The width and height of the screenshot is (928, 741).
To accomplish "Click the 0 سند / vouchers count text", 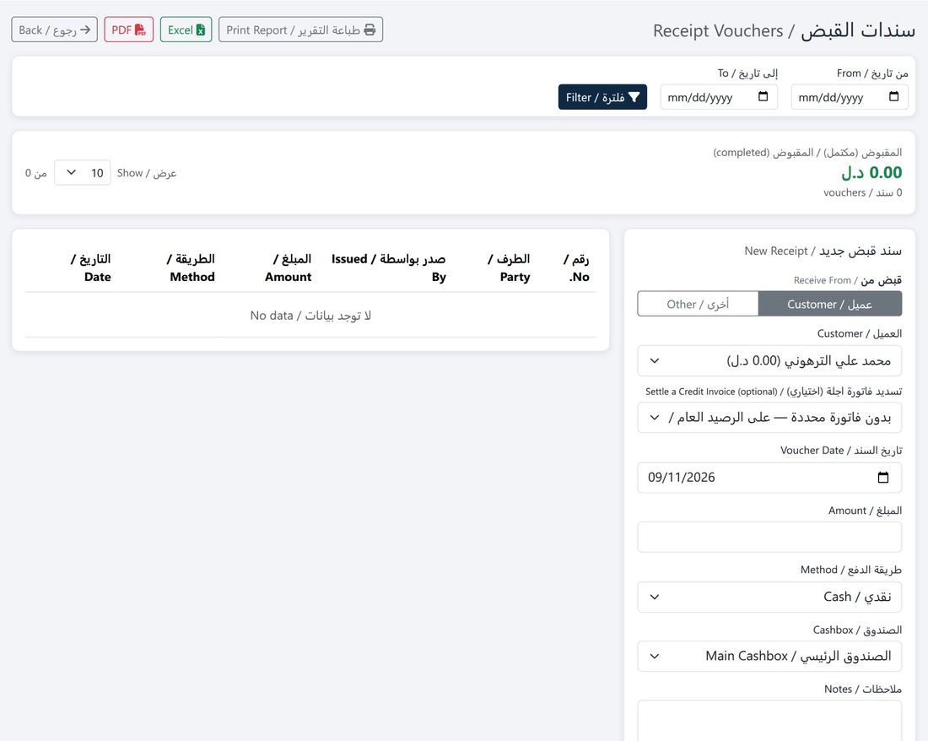I will click(x=863, y=192).
